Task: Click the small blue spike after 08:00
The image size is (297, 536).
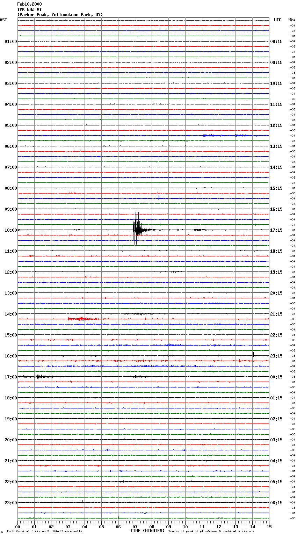Action: coord(159,197)
